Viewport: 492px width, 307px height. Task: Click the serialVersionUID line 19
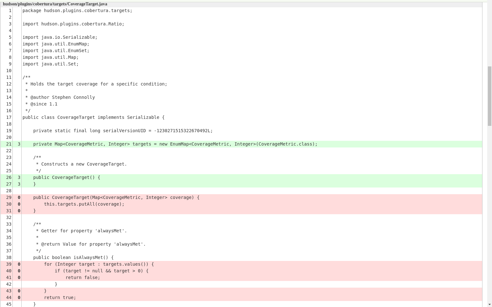pos(123,131)
